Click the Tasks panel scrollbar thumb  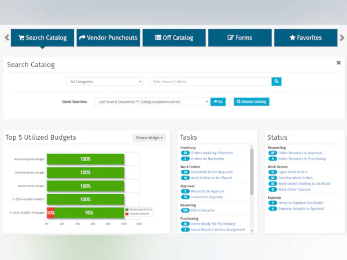(x=252, y=172)
